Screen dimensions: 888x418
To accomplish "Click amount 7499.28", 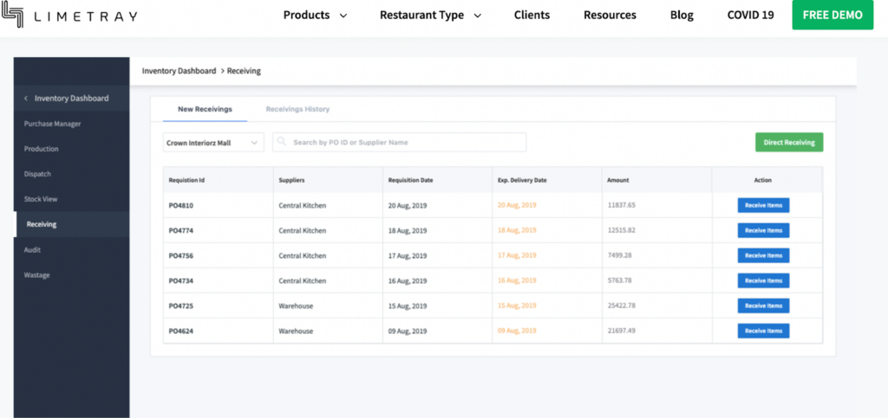I will [x=619, y=255].
